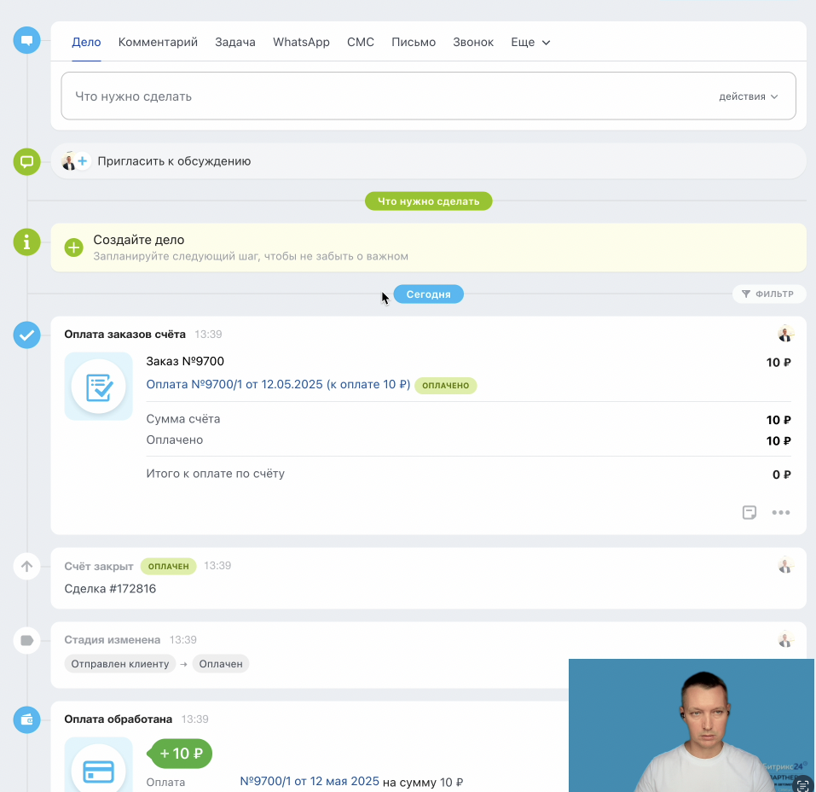Image resolution: width=816 pixels, height=792 pixels.
Task: Open link №9700/1 от 12 мая 2025
Action: coord(310,782)
